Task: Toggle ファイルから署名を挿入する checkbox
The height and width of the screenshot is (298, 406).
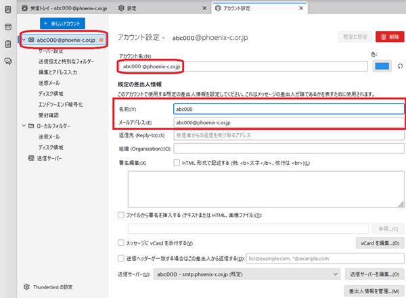Action: (x=120, y=214)
